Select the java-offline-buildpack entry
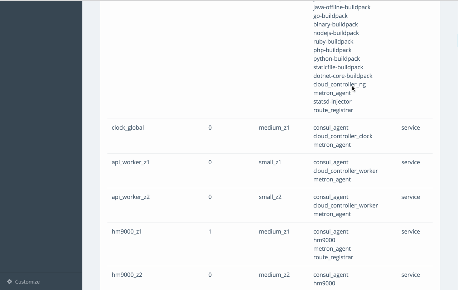Image resolution: width=458 pixels, height=290 pixels. [x=342, y=7]
